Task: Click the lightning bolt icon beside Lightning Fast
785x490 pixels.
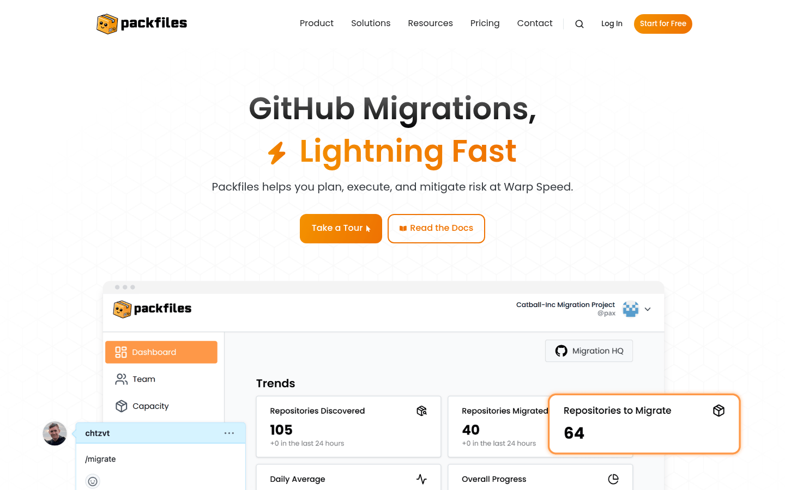Action: click(277, 152)
